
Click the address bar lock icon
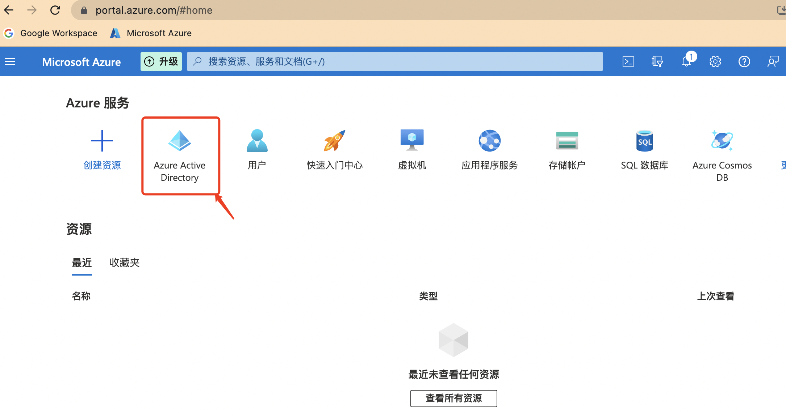[84, 10]
